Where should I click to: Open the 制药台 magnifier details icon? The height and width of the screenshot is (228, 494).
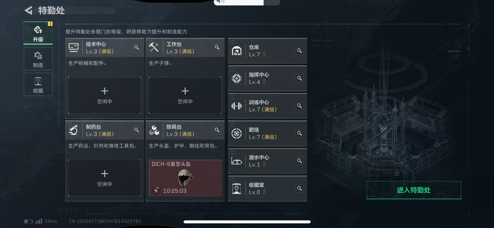pos(137,130)
